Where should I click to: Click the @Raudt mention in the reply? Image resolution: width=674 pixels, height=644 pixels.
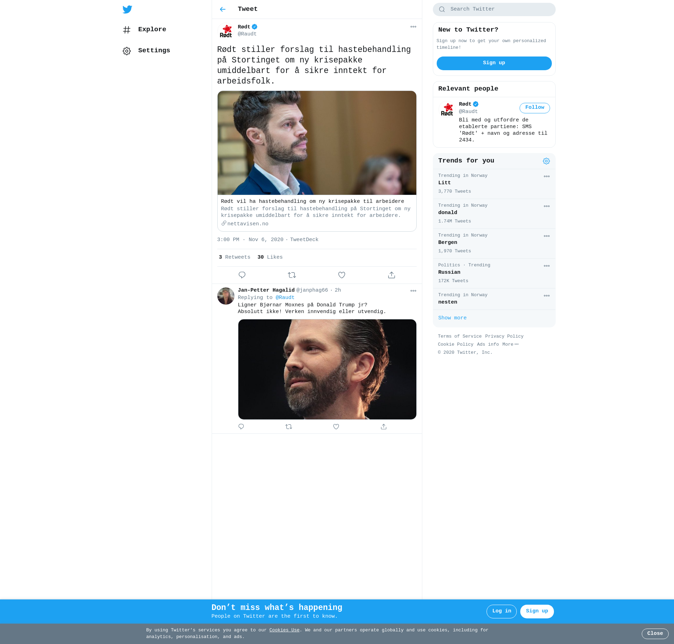(285, 298)
